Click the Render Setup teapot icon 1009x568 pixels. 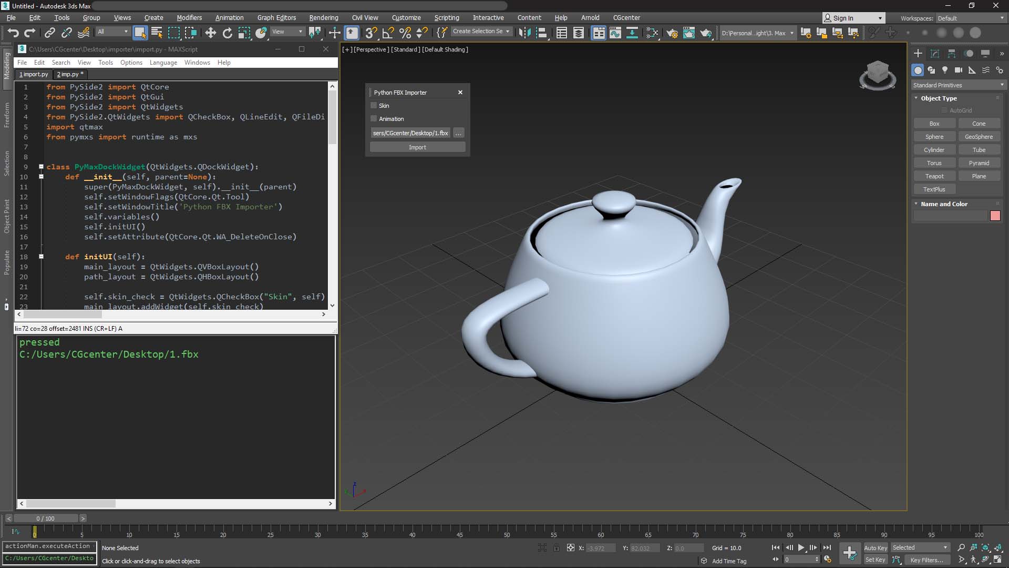[672, 33]
